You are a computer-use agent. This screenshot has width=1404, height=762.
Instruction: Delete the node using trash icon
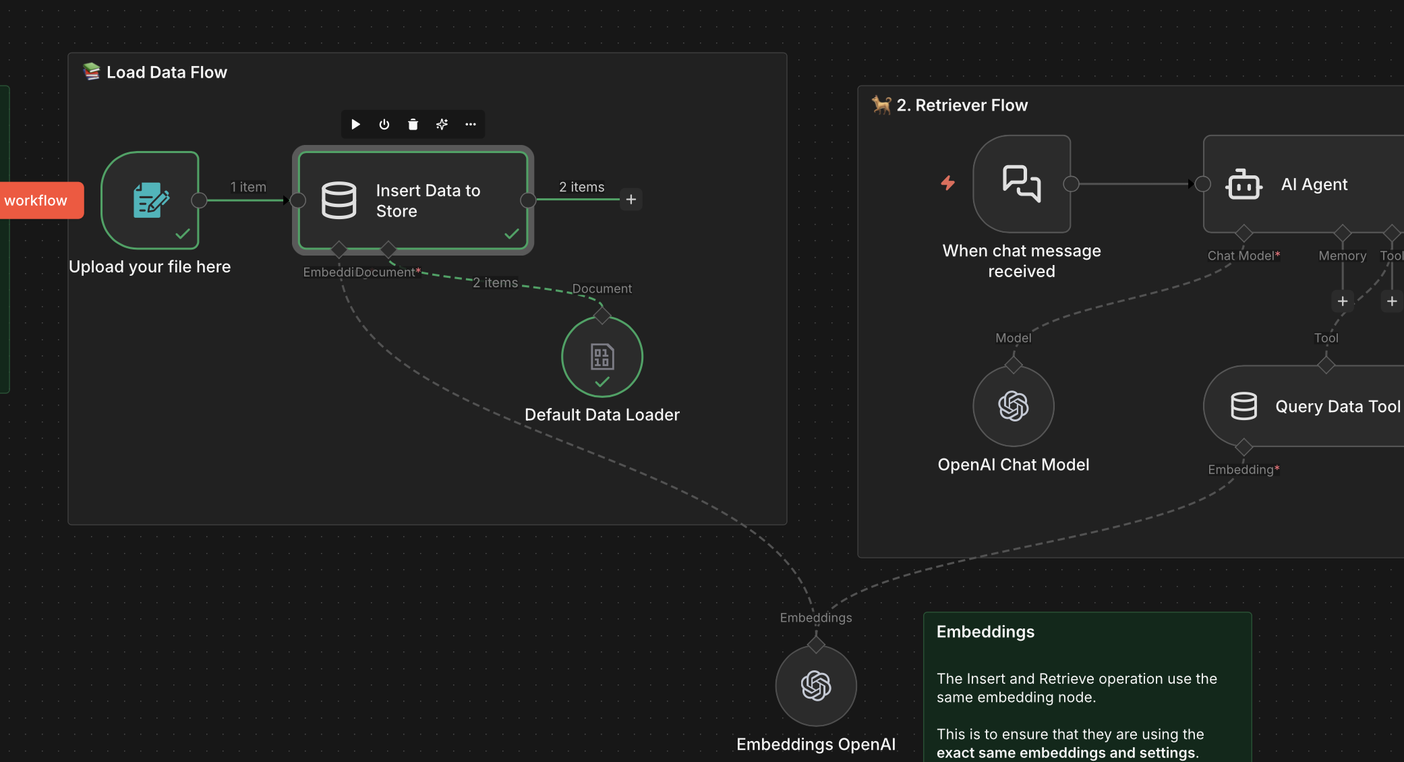(413, 124)
